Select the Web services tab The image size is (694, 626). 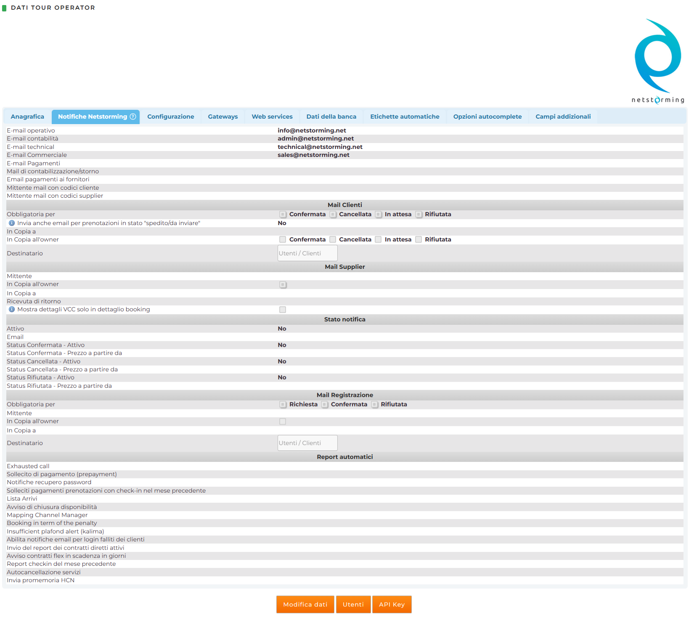[x=272, y=117]
